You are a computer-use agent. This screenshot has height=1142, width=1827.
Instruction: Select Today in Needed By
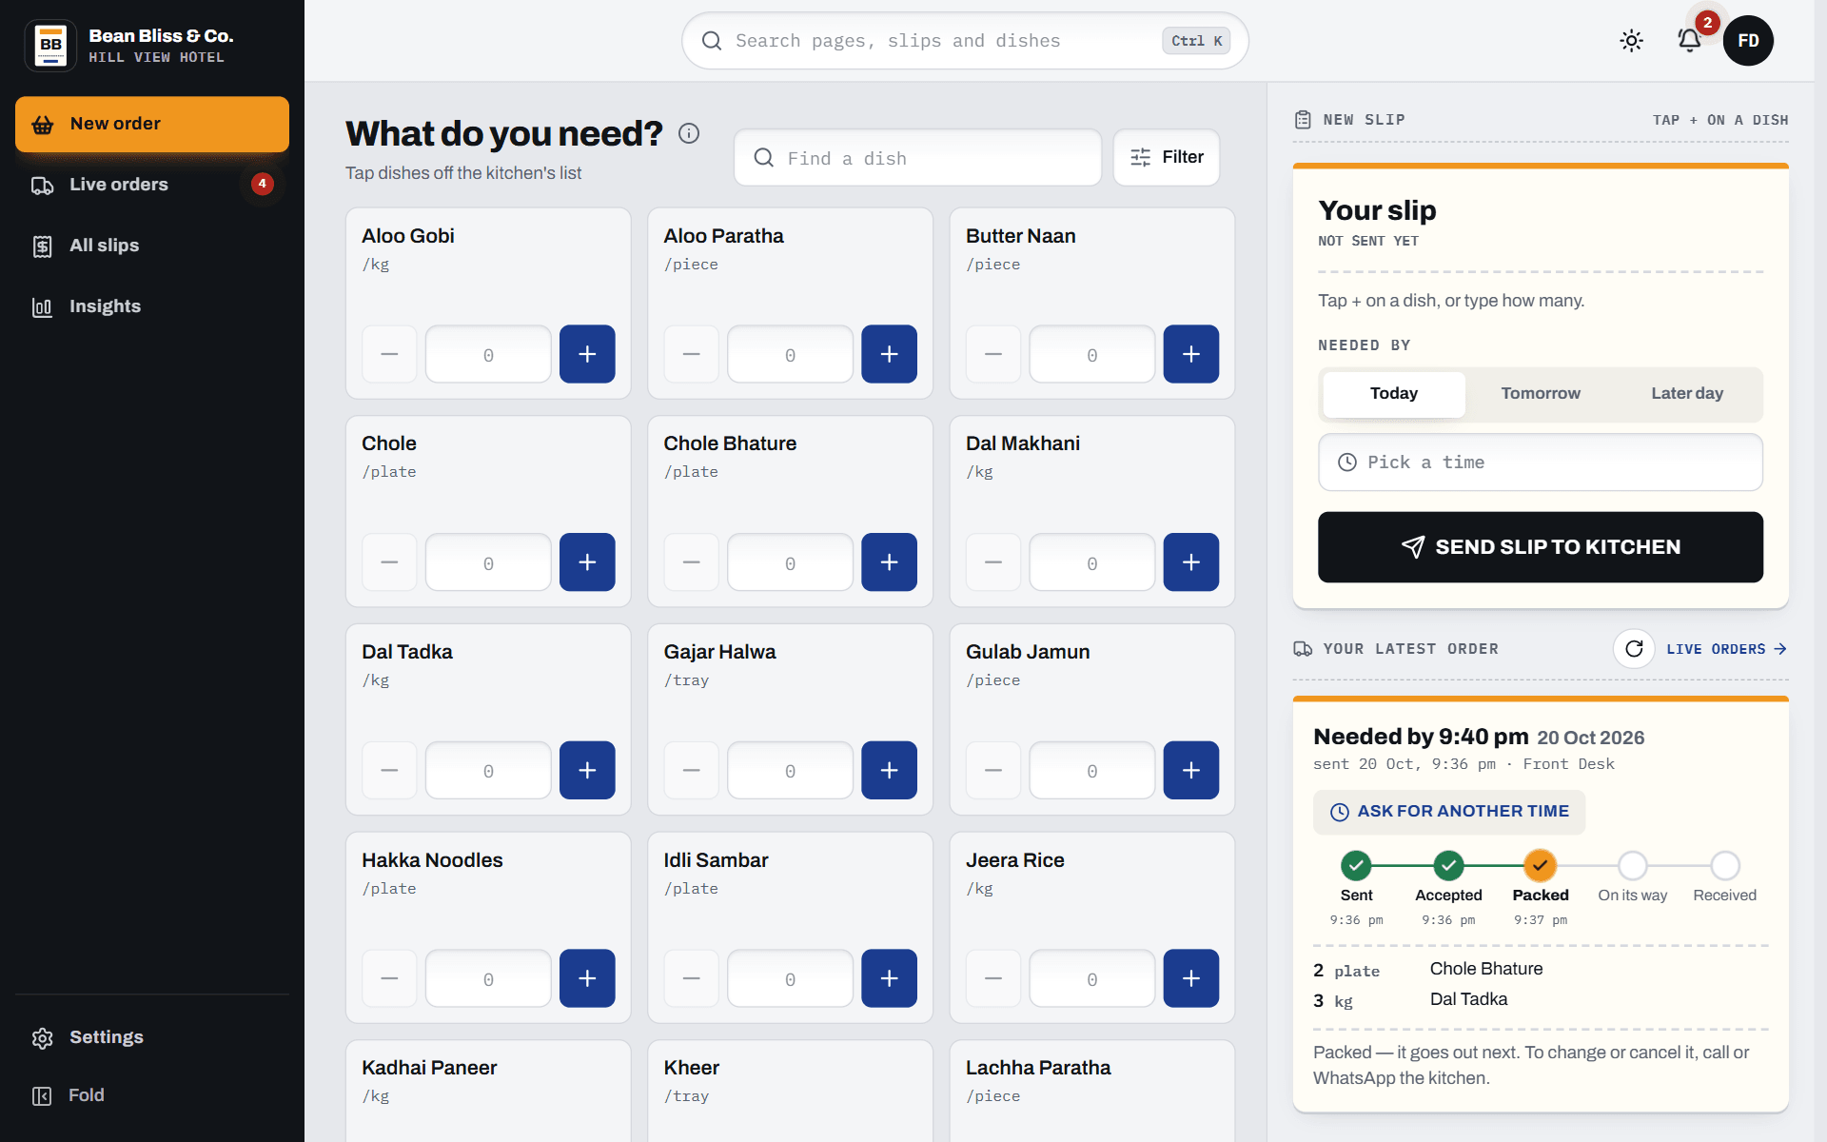[1393, 394]
